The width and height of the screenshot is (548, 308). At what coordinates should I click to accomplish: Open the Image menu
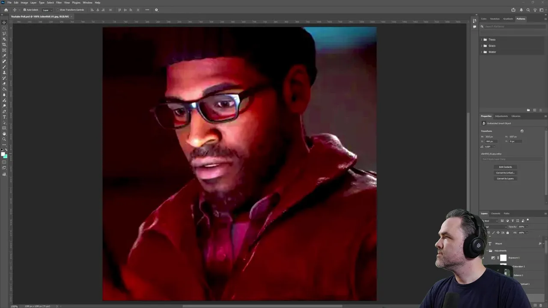(24, 3)
